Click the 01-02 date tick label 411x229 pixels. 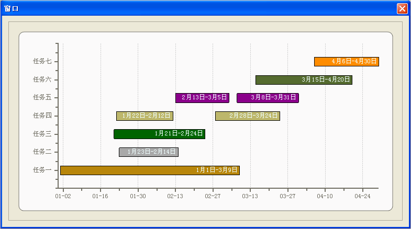click(63, 197)
